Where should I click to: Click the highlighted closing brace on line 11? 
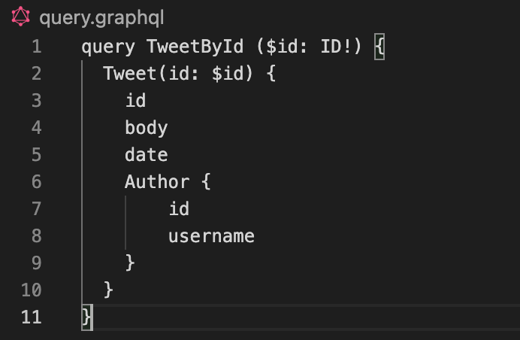click(86, 317)
